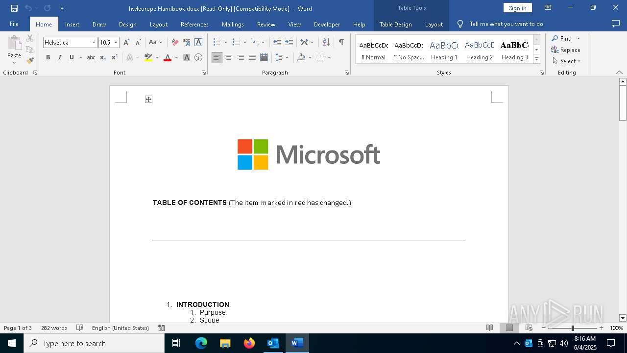Click the yellow text highlight color button

(x=148, y=57)
